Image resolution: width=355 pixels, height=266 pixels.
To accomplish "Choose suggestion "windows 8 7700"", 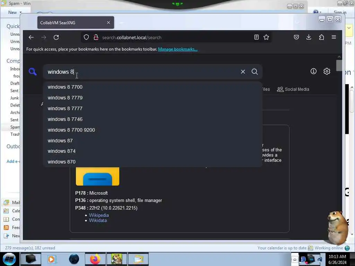I will pos(153,87).
